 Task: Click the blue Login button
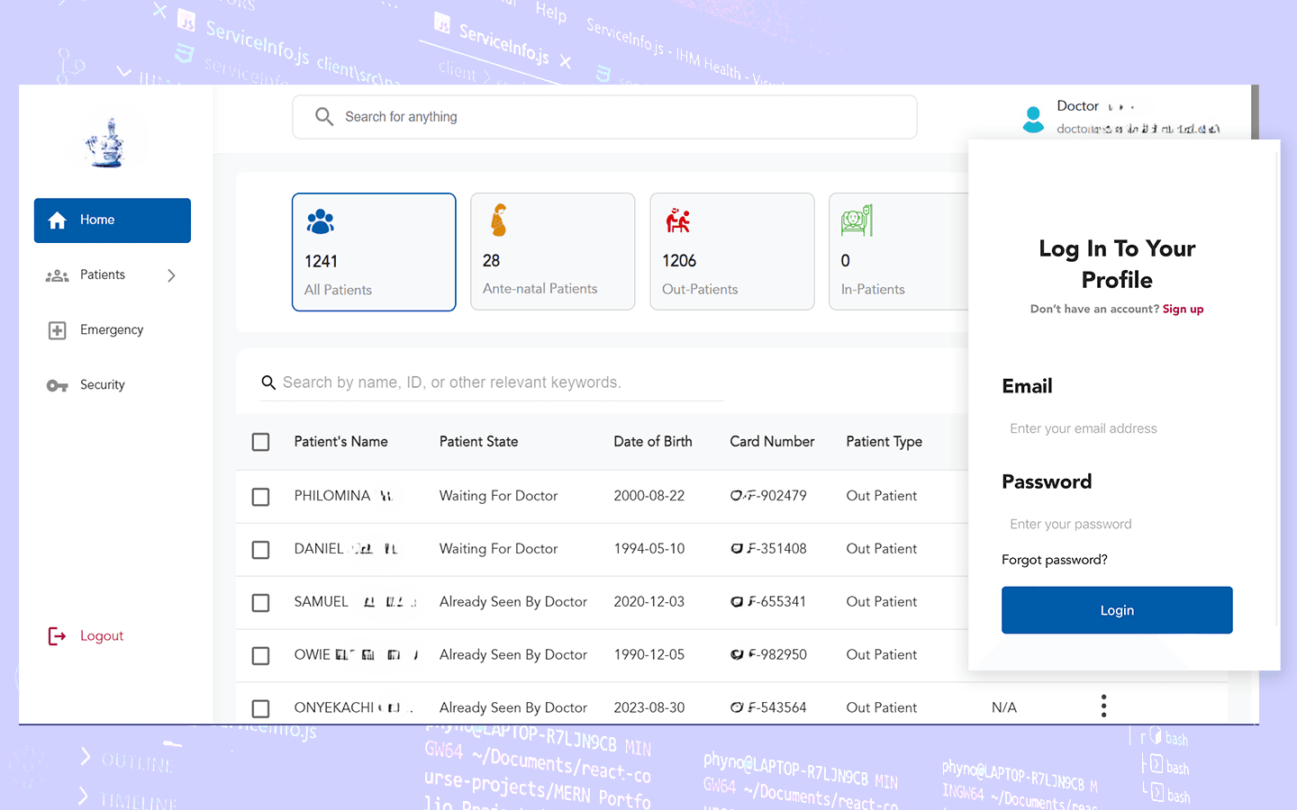(1117, 610)
